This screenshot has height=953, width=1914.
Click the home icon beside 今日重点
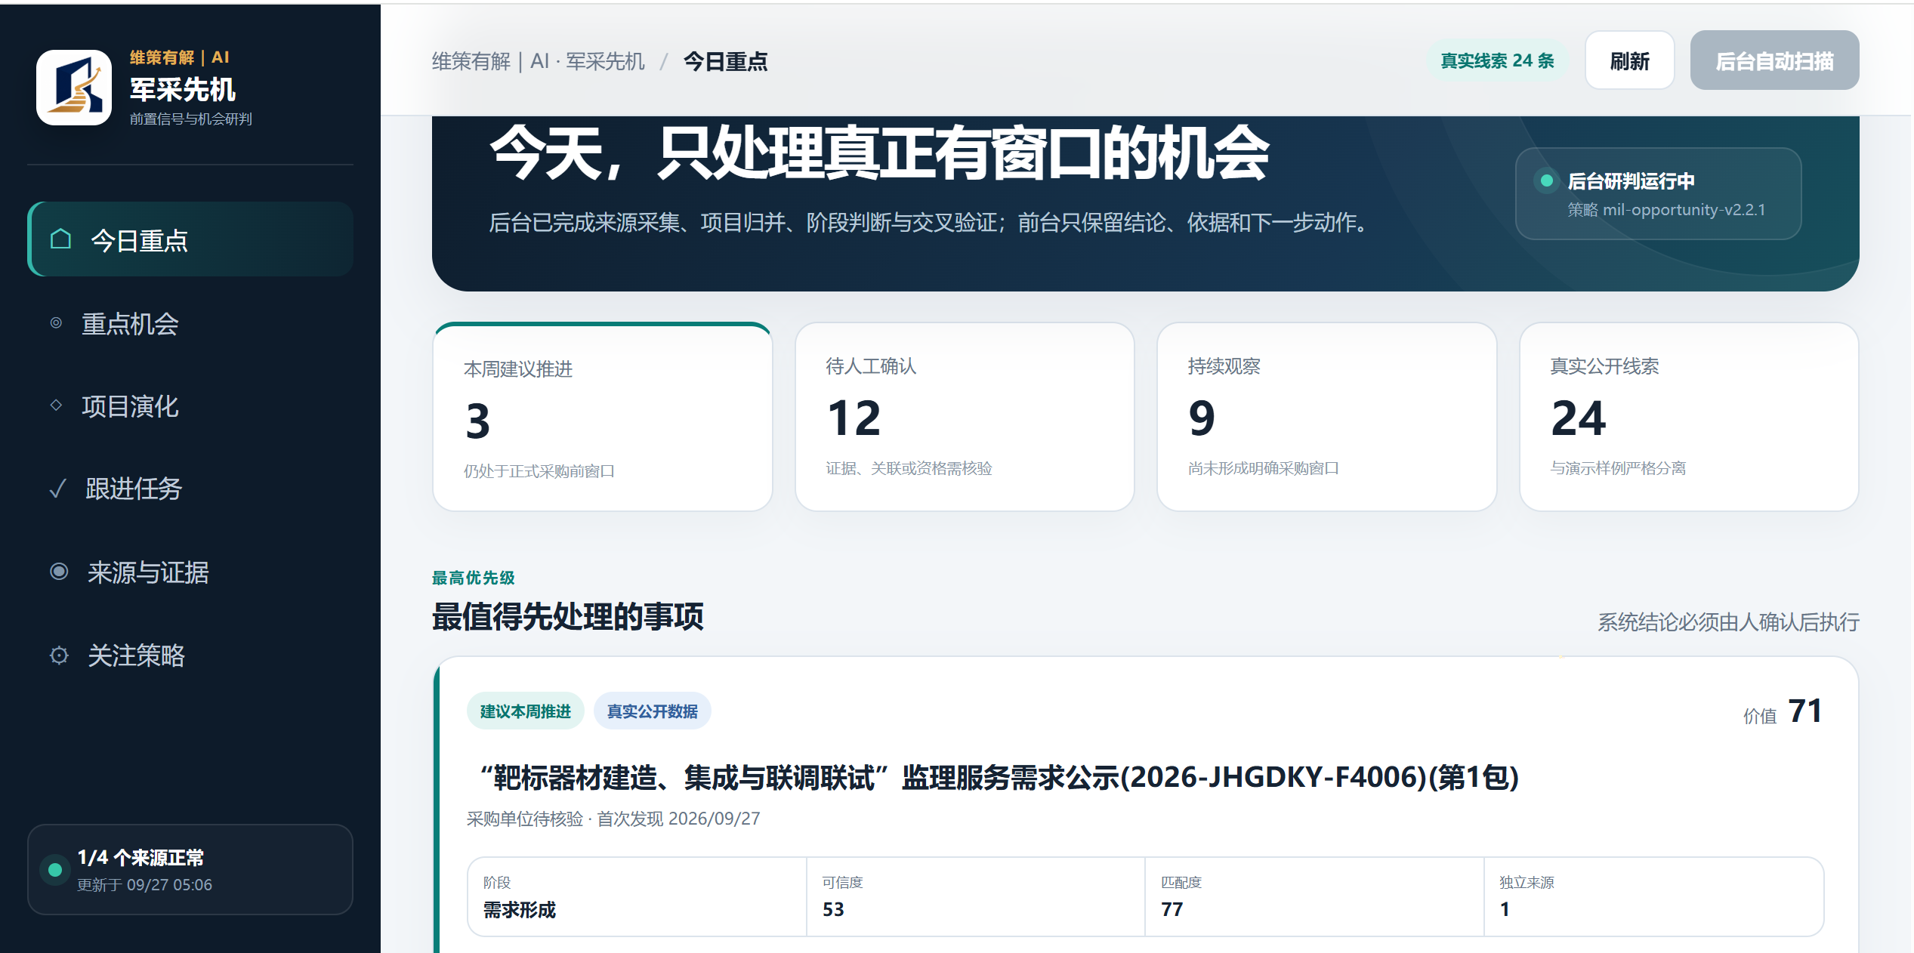(x=60, y=239)
